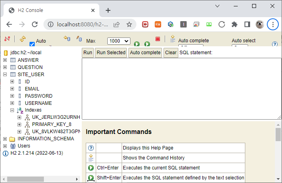This screenshot has height=183, width=282.
Task: Select the H2 Console browser tab
Action: pos(51,10)
